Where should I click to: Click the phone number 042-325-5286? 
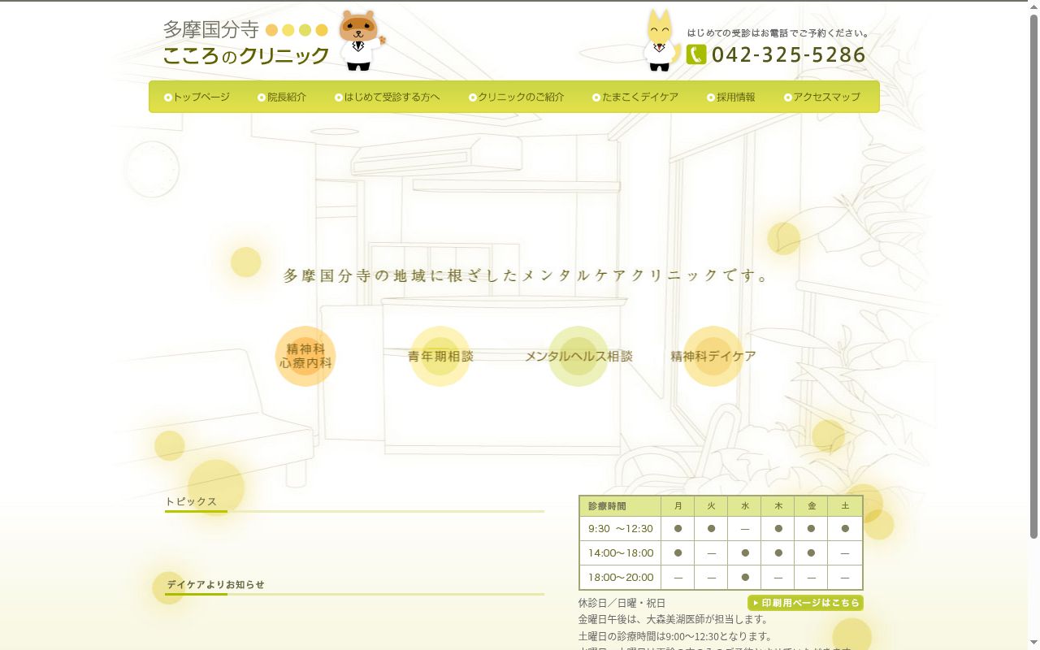(789, 54)
